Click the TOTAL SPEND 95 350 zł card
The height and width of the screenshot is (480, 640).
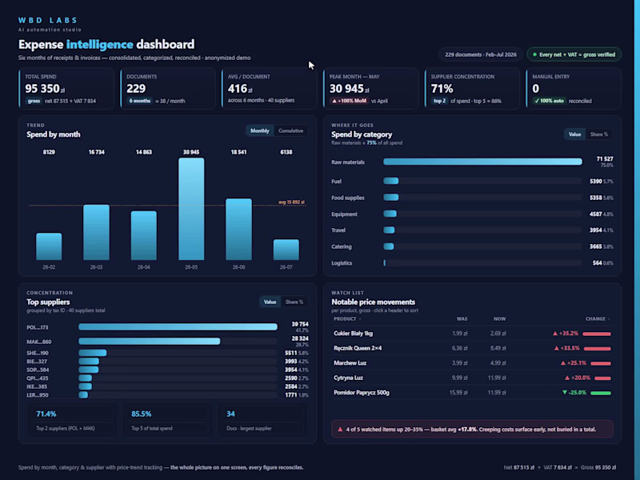coord(66,89)
